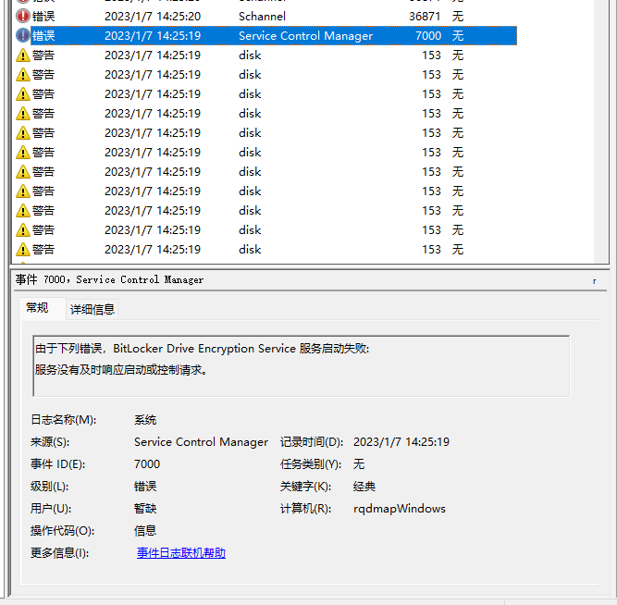Screen dimensions: 617x605
Task: Click the log name value 系统
Action: 145,420
